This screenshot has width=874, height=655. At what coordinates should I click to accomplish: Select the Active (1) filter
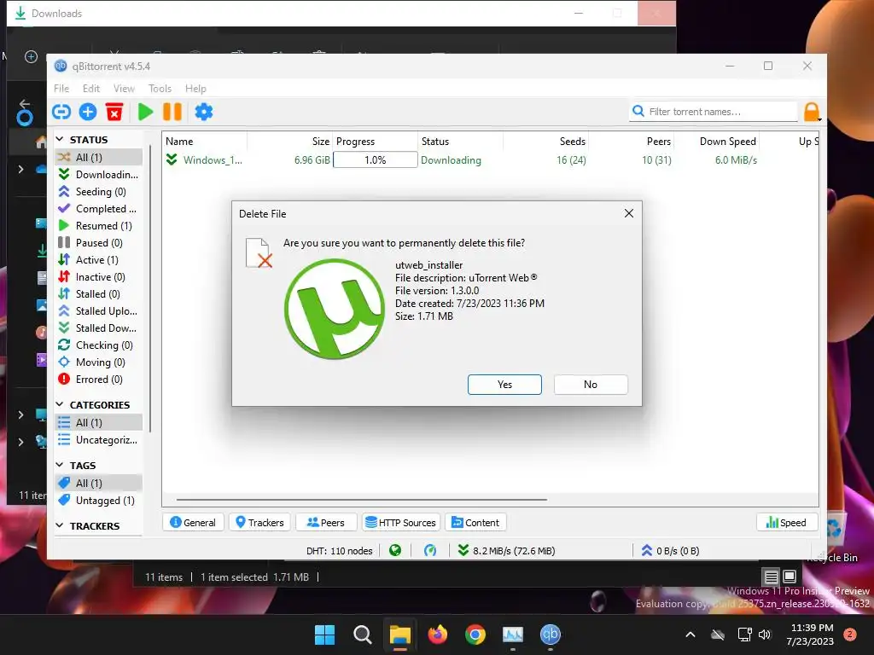pyautogui.click(x=99, y=260)
